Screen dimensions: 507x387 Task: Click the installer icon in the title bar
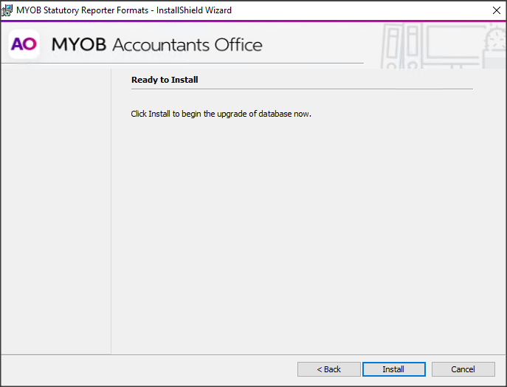click(x=7, y=10)
